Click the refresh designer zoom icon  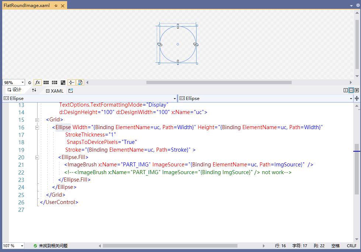pos(30,83)
